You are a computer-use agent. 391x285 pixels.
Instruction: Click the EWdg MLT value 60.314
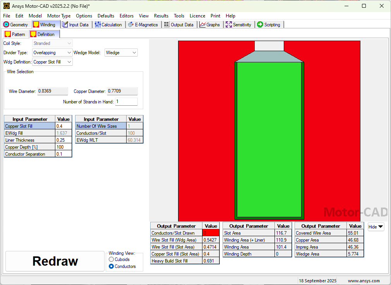click(x=135, y=140)
